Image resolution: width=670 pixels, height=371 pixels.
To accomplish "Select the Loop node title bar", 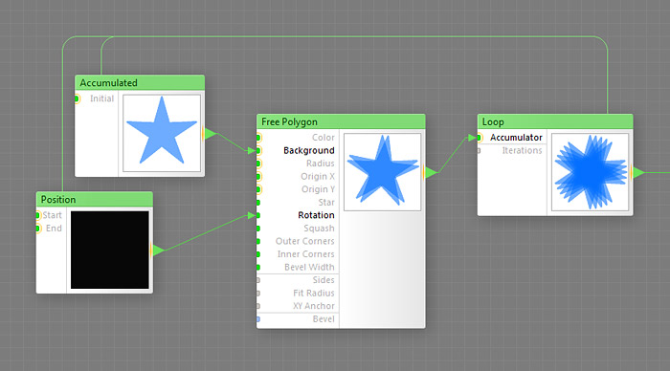I will click(555, 121).
